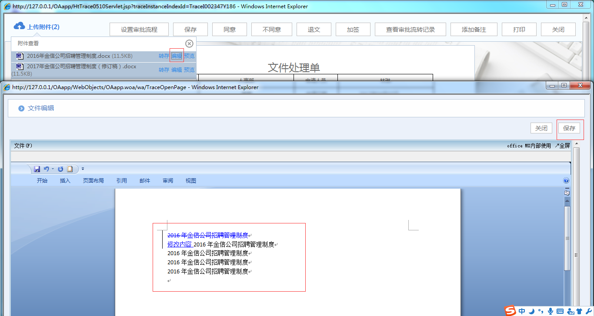The width and height of the screenshot is (594, 316).
Task: Click 加签 button in back window
Action: (353, 30)
